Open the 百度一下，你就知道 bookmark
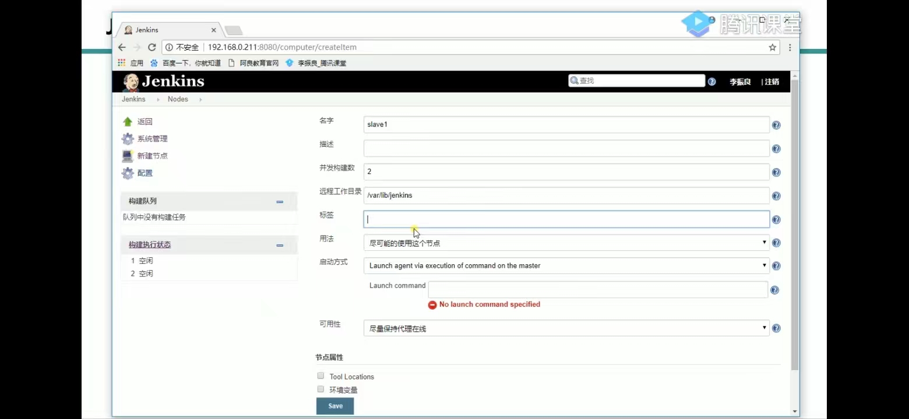Screen dimensions: 909x419 185,63
